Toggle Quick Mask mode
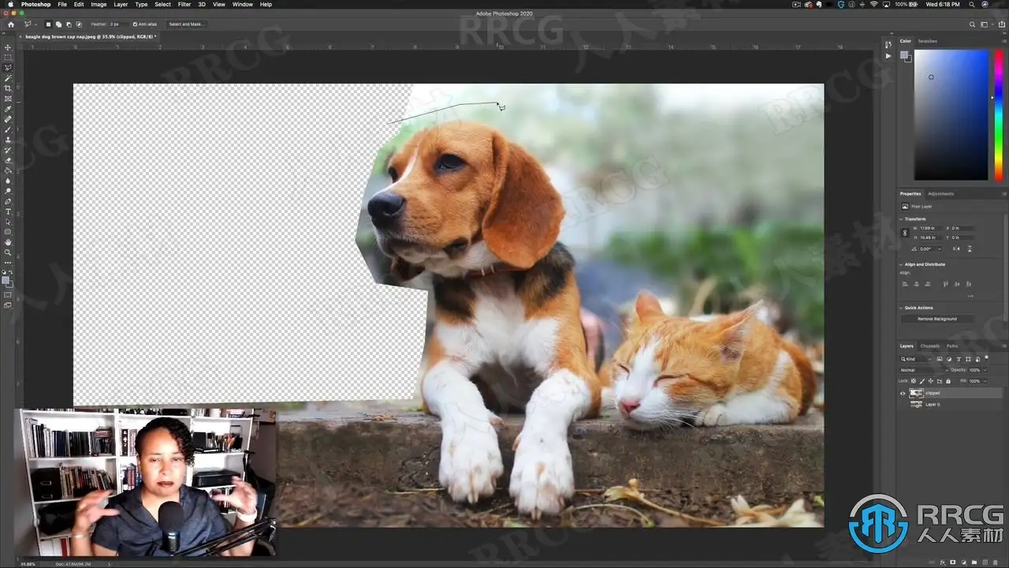The width and height of the screenshot is (1009, 568). 8,295
